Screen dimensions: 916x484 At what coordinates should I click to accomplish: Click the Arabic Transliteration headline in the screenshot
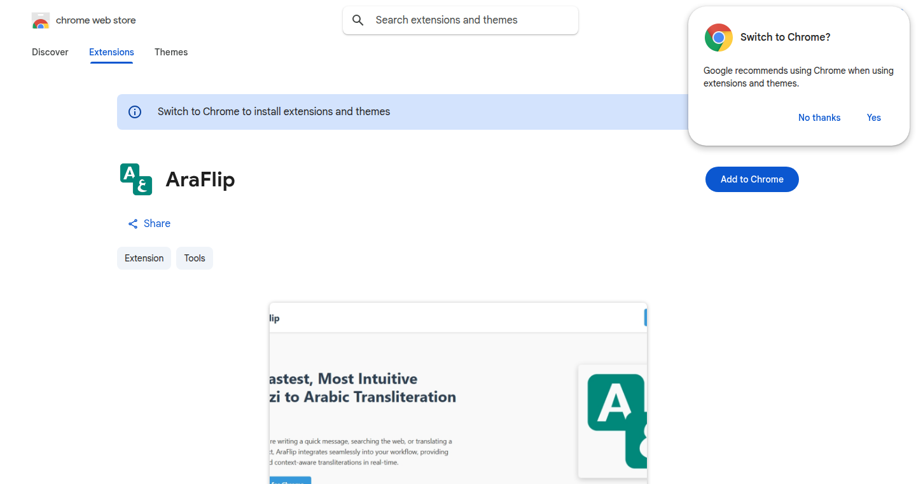tap(363, 388)
